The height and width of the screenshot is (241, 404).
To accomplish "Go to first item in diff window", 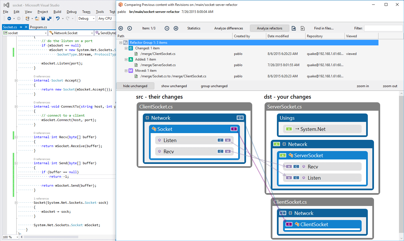I will (121, 28).
